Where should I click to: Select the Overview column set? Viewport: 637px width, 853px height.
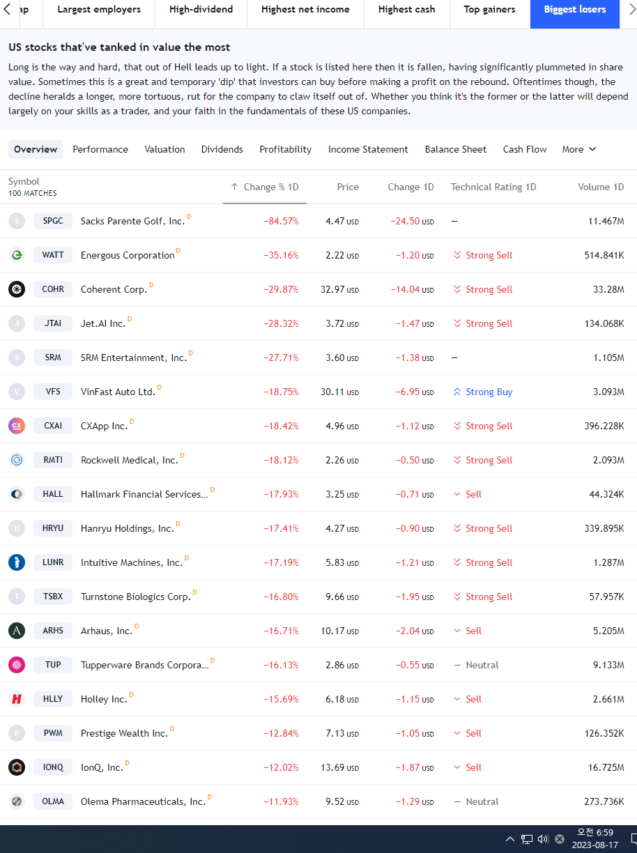(x=36, y=149)
